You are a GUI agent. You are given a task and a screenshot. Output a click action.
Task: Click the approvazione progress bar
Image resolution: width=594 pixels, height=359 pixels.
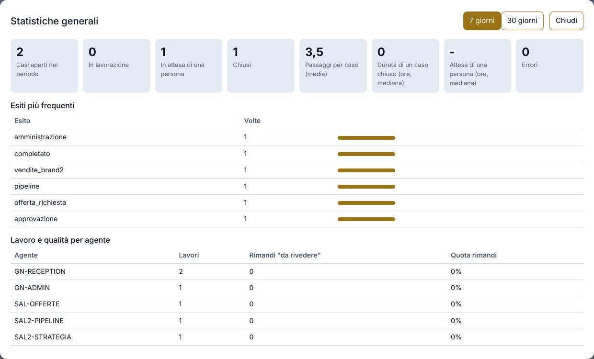(x=366, y=219)
